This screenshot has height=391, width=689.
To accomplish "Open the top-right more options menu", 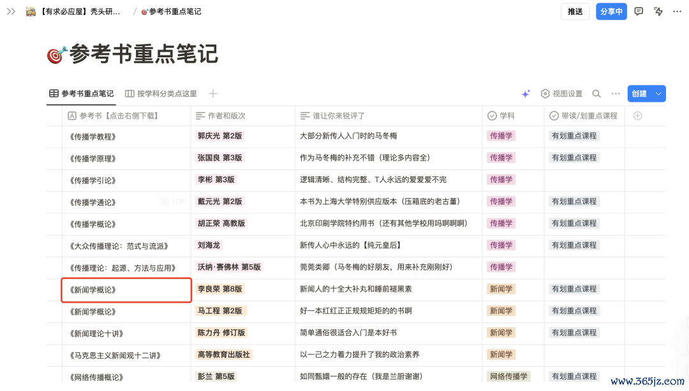I will pos(677,11).
